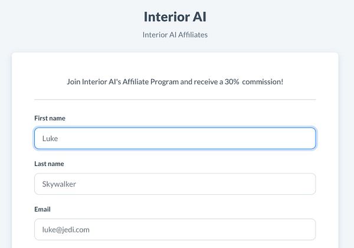354x248 pixels.
Task: Click the word "commission!" in the intro
Action: [x=265, y=81]
